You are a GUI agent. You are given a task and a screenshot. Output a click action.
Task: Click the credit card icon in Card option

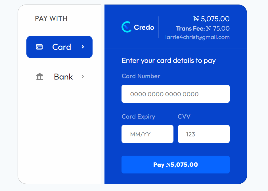[x=39, y=47]
